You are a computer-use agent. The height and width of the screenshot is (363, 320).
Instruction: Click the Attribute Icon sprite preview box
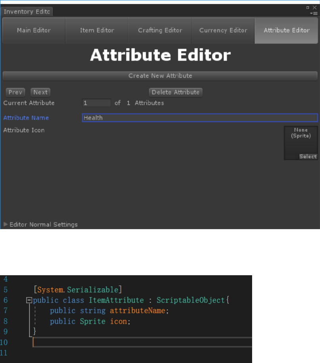(301, 143)
